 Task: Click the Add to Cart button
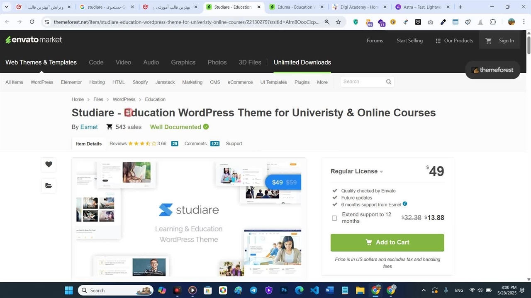tap(387, 243)
